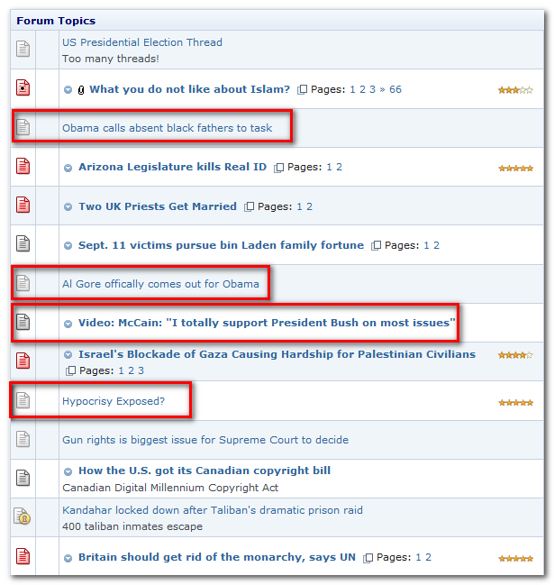The height and width of the screenshot is (585, 554).
Task: Click the red hot-topic icon beside Islam thread
Action: click(23, 88)
